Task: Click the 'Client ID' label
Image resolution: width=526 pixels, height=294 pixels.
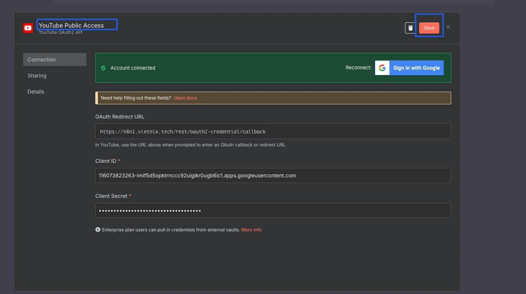Action: [x=106, y=161]
